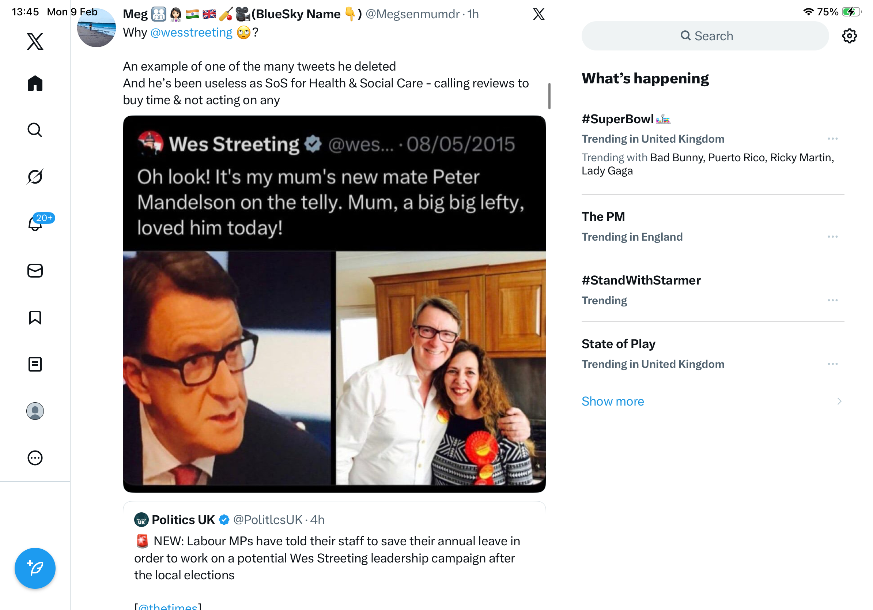
Task: Compose a new post
Action: (35, 568)
